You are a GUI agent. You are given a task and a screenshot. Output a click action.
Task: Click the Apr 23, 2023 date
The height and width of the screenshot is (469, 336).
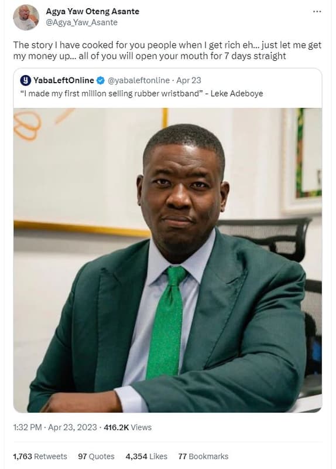point(72,427)
